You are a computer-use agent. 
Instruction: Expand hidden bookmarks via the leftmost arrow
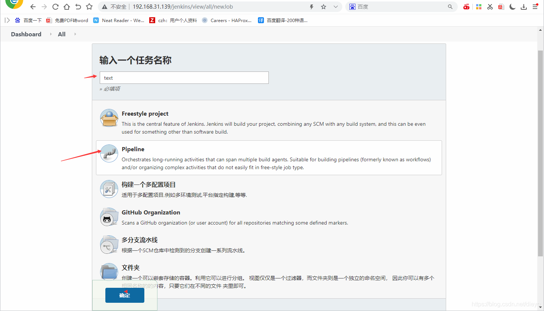click(x=7, y=20)
